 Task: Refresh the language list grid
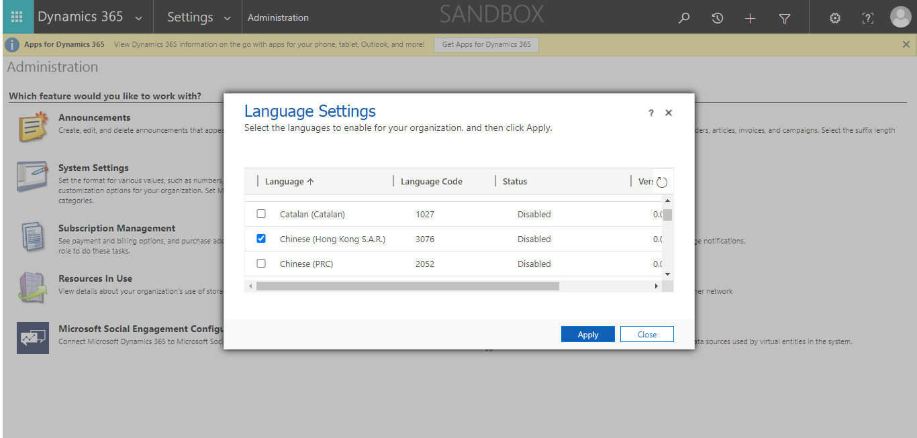662,182
